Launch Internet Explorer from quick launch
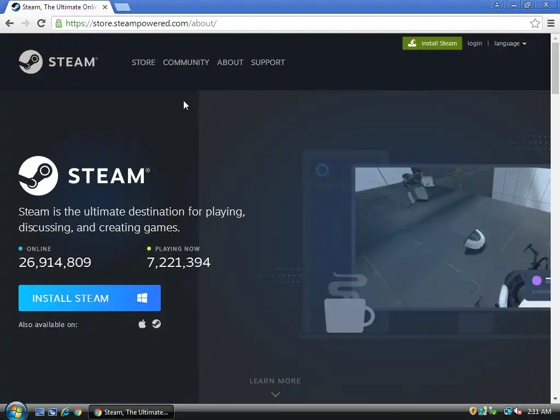This screenshot has height=420, width=560. pyautogui.click(x=65, y=412)
